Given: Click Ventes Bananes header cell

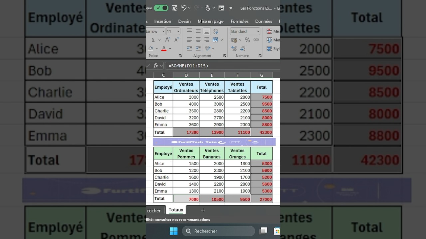Looking at the screenshot, I should tap(212, 154).
